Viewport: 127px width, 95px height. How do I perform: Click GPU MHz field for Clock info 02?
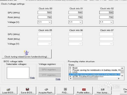coord(106,12)
